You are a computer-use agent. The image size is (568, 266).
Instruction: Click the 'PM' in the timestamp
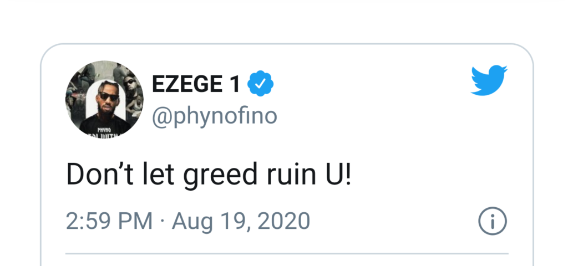(x=135, y=222)
